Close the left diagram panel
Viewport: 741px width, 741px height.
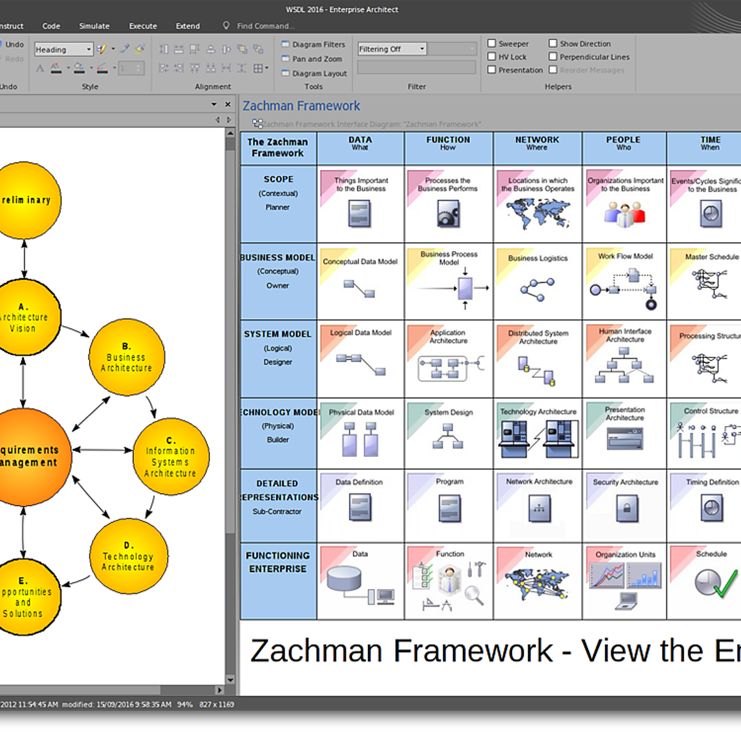click(228, 104)
